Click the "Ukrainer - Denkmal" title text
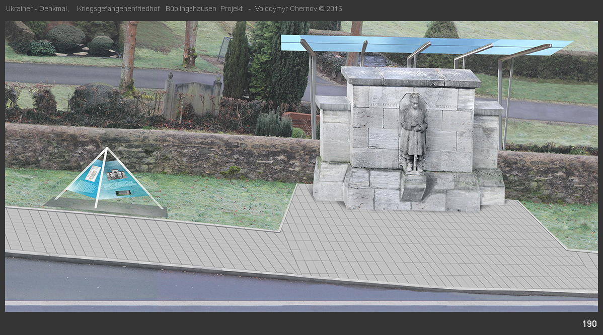603x335 pixels. (x=37, y=9)
